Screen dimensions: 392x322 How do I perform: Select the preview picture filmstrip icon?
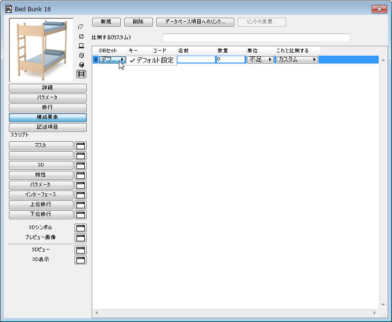(x=81, y=74)
